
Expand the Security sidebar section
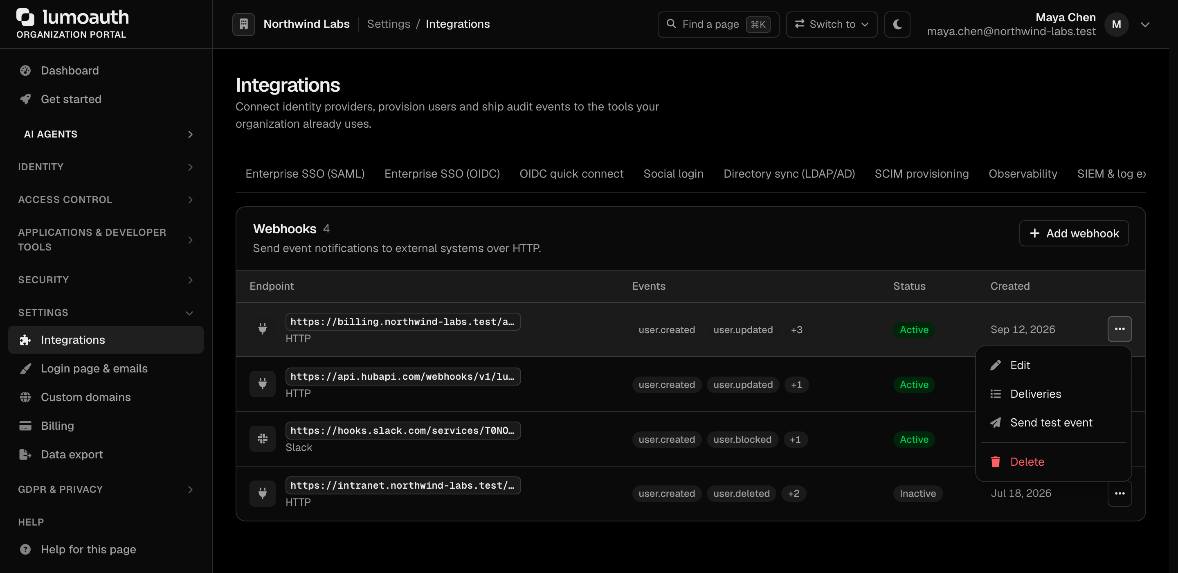click(x=106, y=280)
